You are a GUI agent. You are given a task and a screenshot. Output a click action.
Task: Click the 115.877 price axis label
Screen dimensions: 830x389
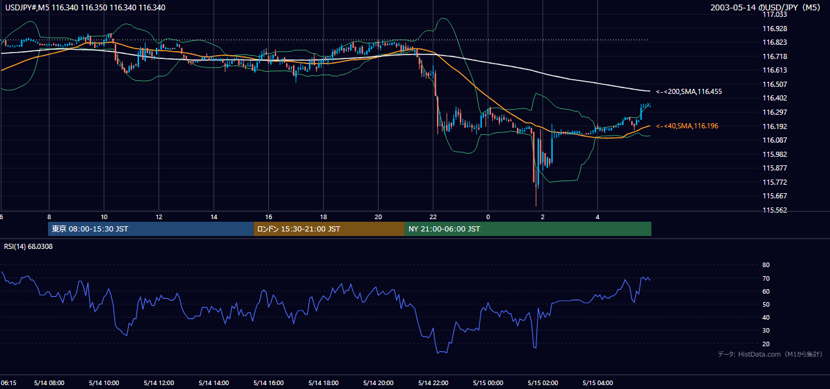(x=773, y=168)
